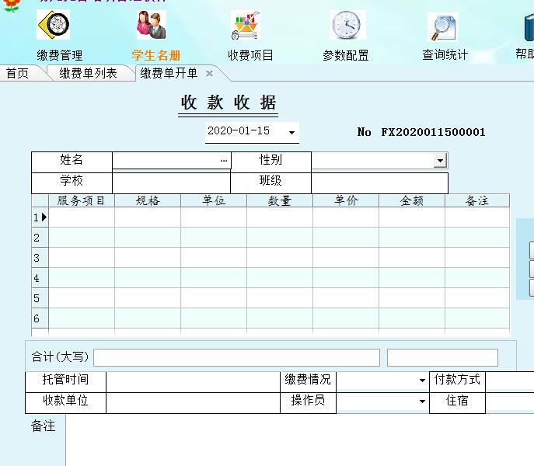Open the help book icon
Image resolution: width=534 pixels, height=466 pixels.
click(x=529, y=27)
